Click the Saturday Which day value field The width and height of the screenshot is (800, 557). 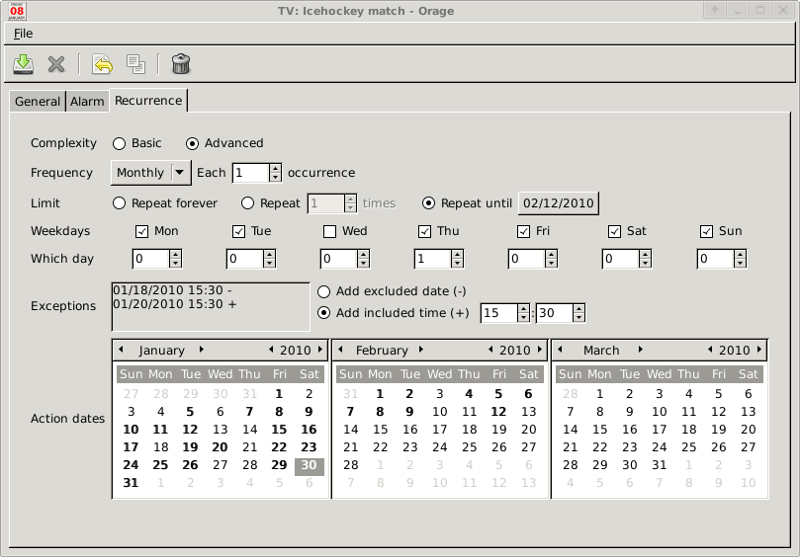[x=620, y=259]
